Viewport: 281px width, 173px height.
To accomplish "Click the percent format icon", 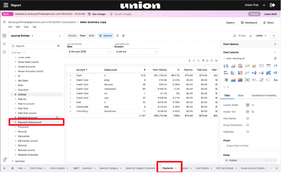I will [194, 60].
